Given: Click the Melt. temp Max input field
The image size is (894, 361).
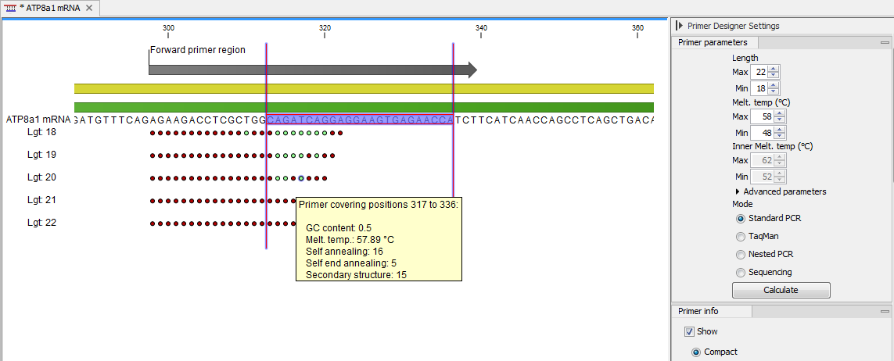Looking at the screenshot, I should coord(762,116).
